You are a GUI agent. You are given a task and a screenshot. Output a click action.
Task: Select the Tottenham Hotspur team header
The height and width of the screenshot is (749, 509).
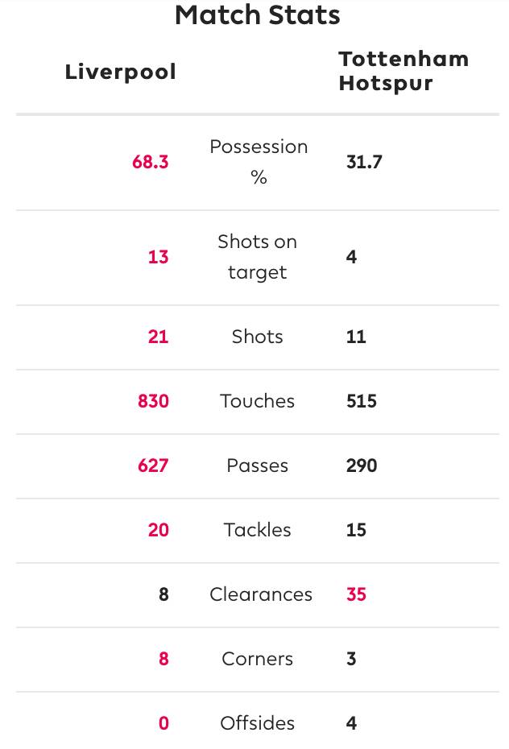[x=403, y=71]
